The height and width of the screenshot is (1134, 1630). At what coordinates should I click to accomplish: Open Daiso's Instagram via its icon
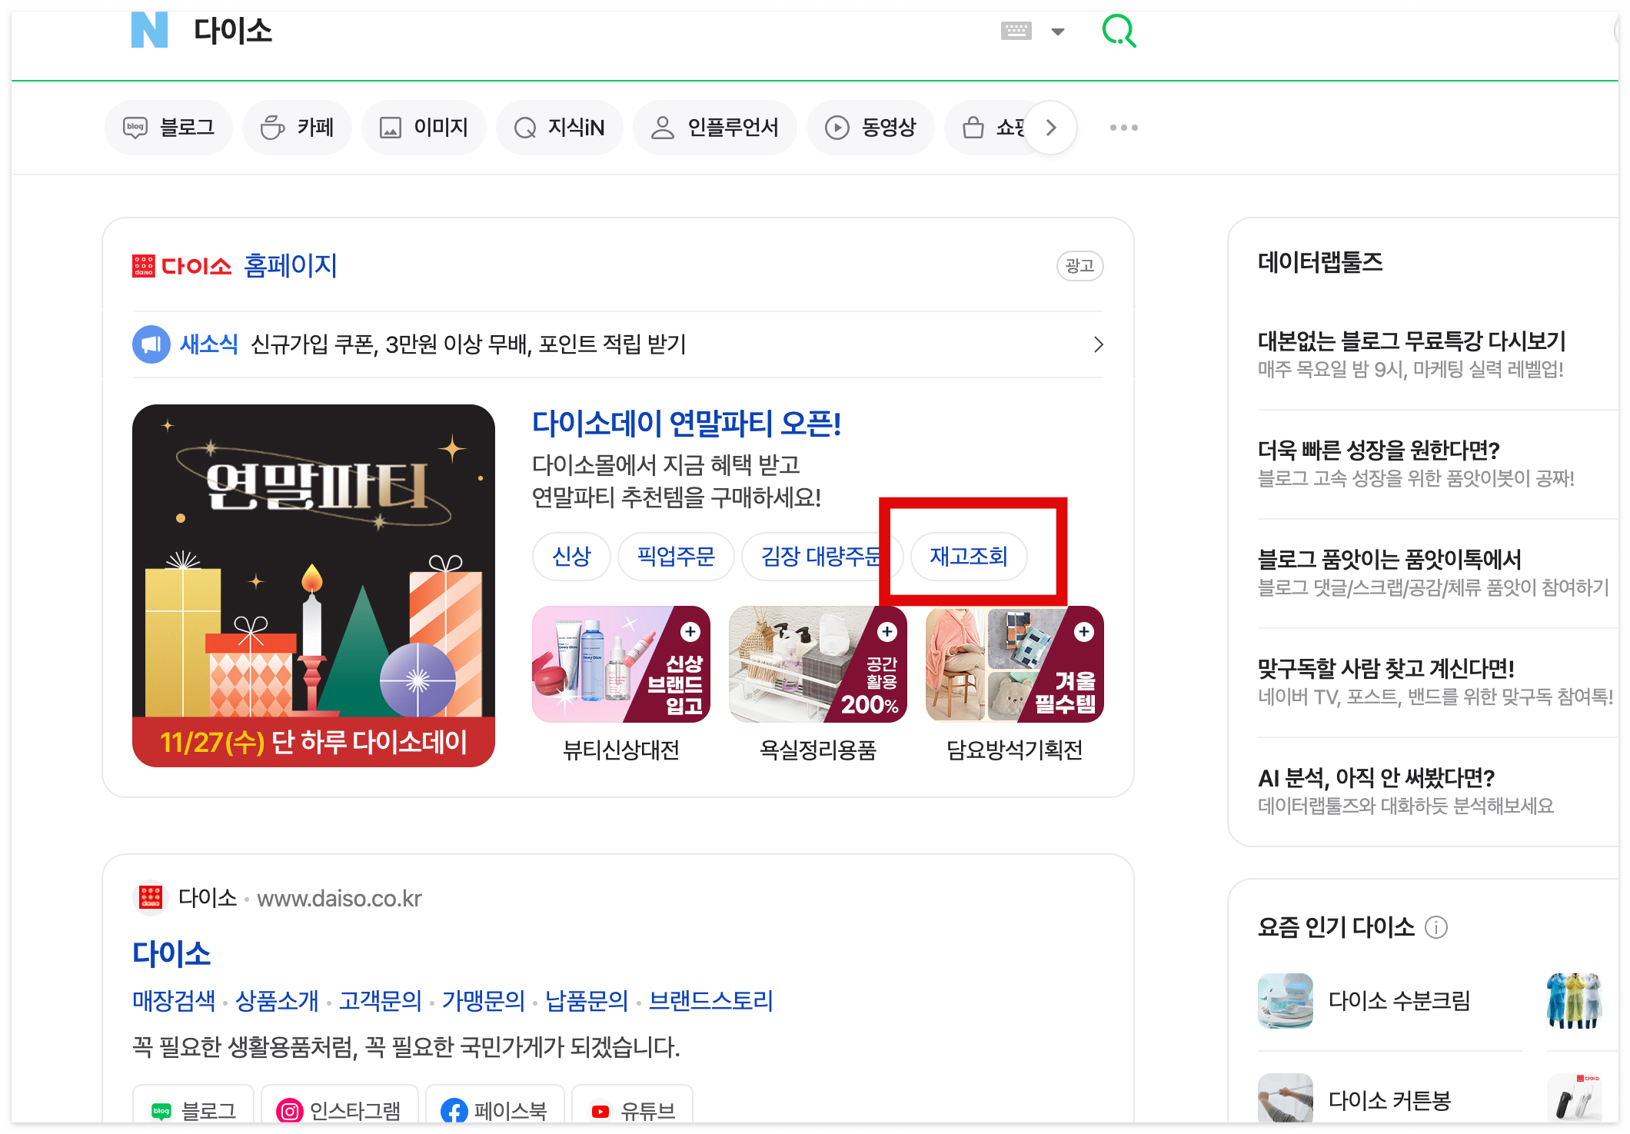(x=290, y=1110)
